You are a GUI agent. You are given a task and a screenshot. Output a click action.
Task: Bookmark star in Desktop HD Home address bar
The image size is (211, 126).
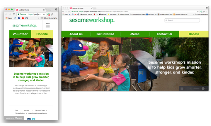(198, 12)
